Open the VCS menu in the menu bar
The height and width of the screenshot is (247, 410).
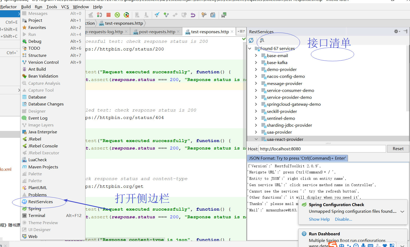pyautogui.click(x=65, y=7)
